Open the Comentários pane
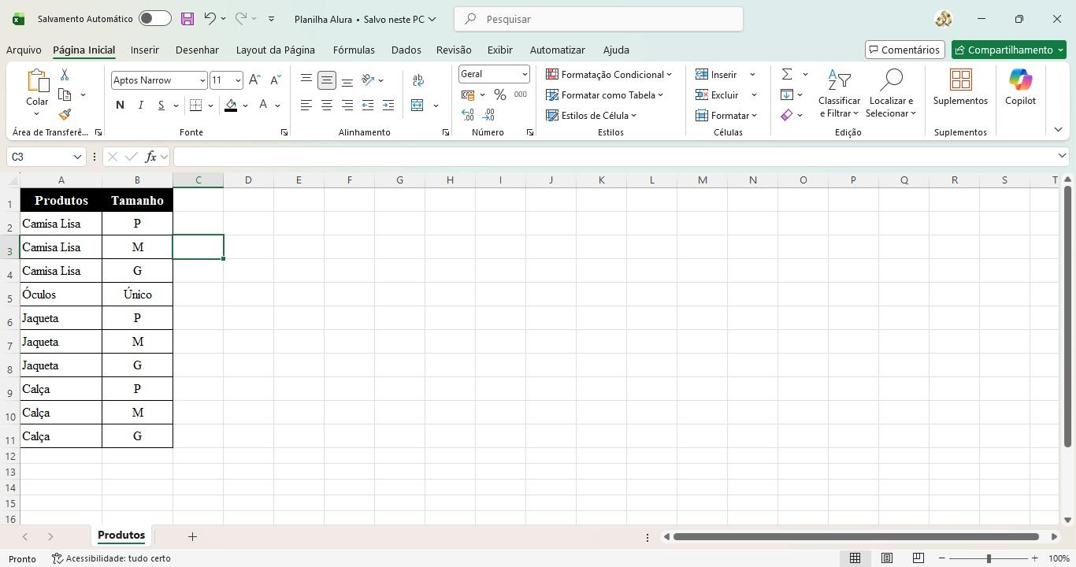The image size is (1076, 567). (903, 50)
